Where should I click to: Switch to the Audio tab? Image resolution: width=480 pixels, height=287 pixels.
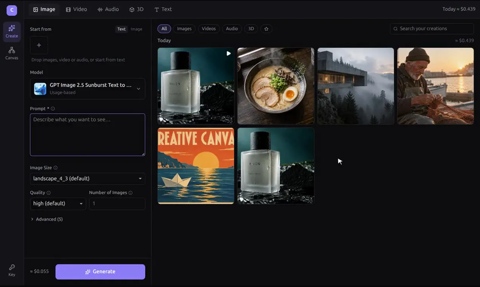pos(108,9)
